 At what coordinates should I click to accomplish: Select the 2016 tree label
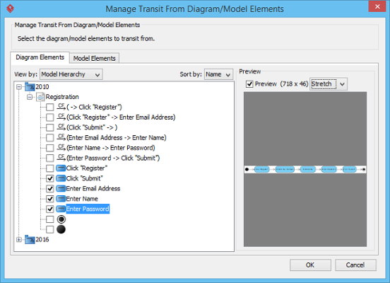point(42,240)
